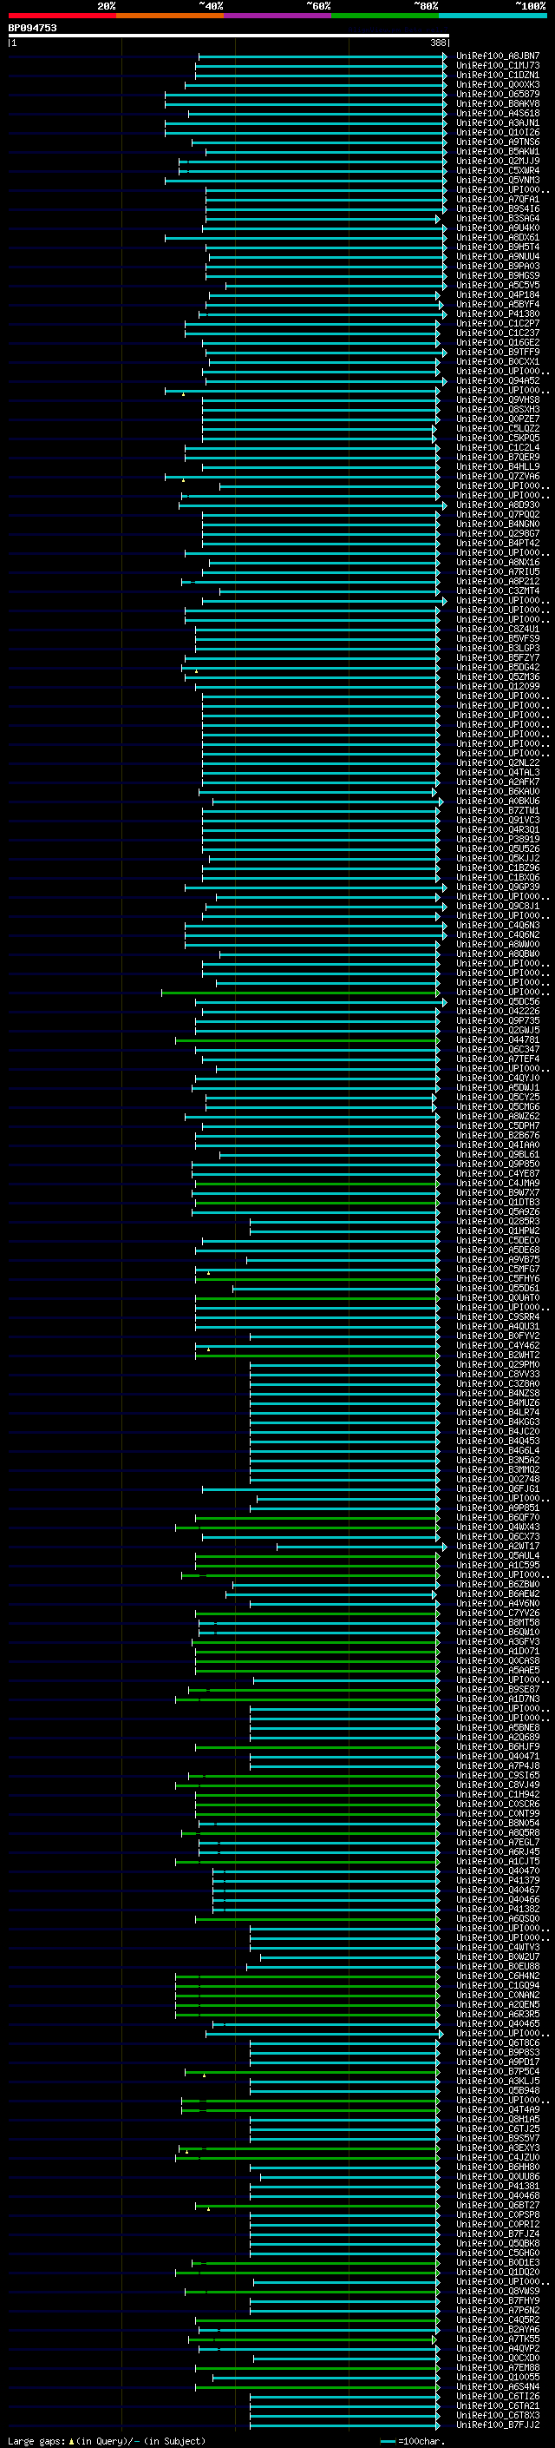This screenshot has width=555, height=2448.
Task: Select the UniRef100_A6S4N4 label
Action: [497, 2386]
